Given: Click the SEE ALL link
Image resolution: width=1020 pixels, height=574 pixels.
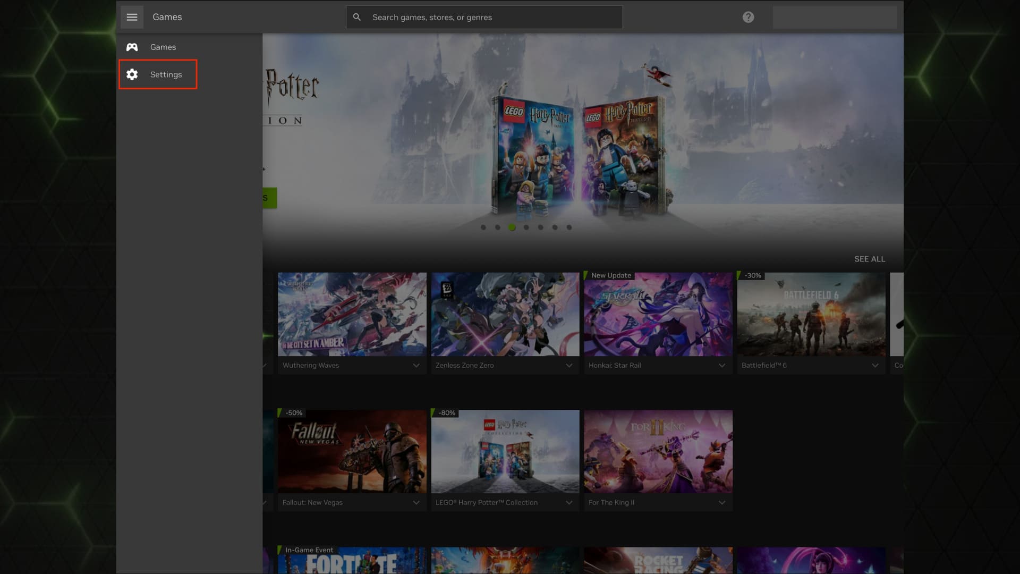Looking at the screenshot, I should (x=869, y=259).
